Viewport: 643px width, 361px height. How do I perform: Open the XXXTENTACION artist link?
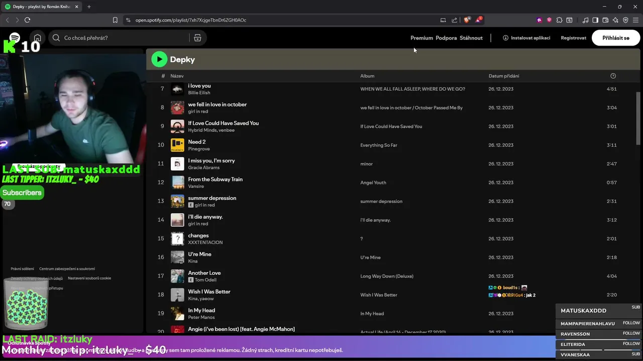[x=205, y=243]
